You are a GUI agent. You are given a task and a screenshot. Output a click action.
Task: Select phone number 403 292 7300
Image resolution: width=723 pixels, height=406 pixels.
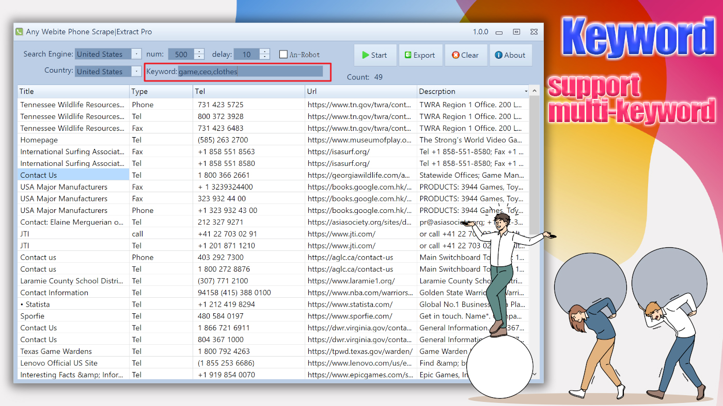point(221,257)
